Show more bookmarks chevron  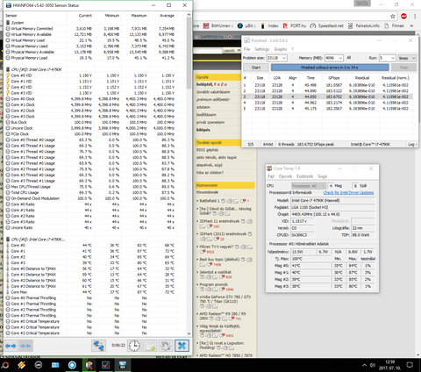click(411, 25)
